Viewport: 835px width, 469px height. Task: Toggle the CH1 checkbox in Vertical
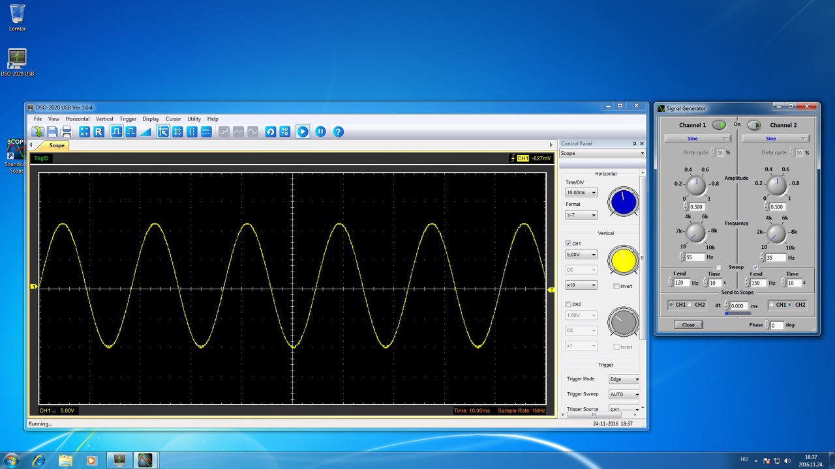point(568,244)
